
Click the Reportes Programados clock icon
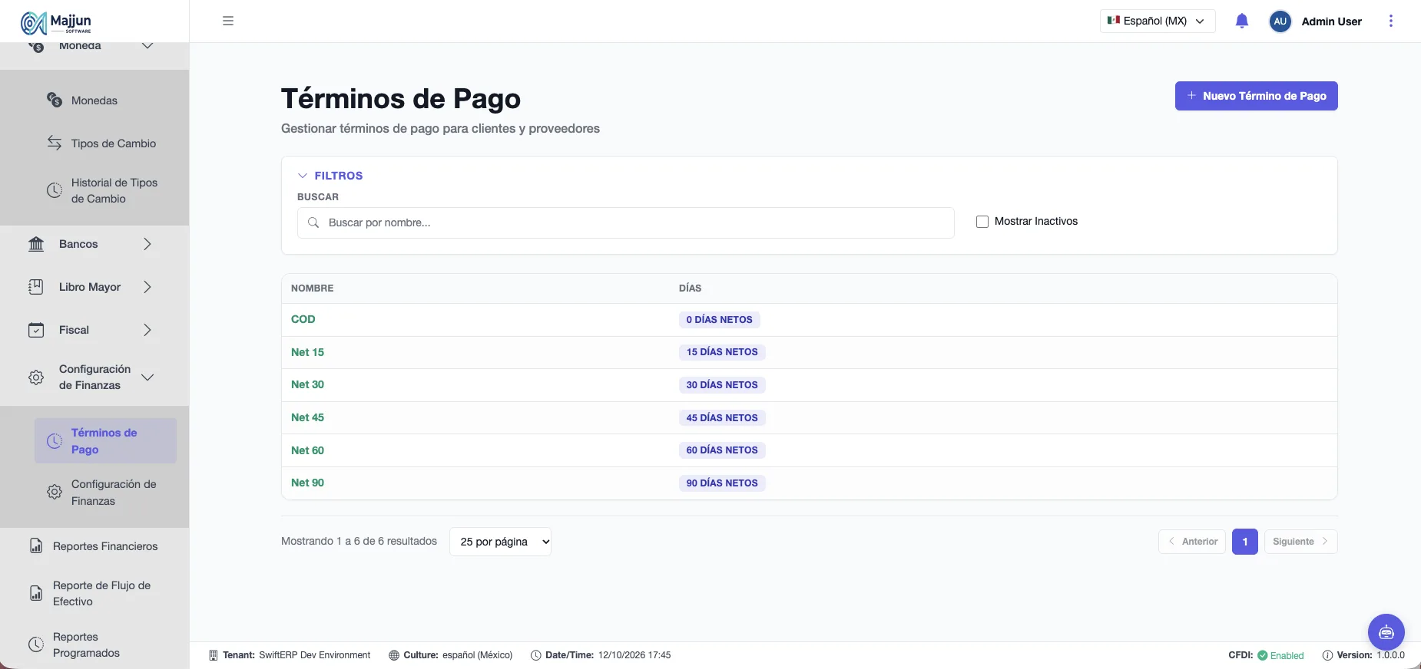(36, 644)
